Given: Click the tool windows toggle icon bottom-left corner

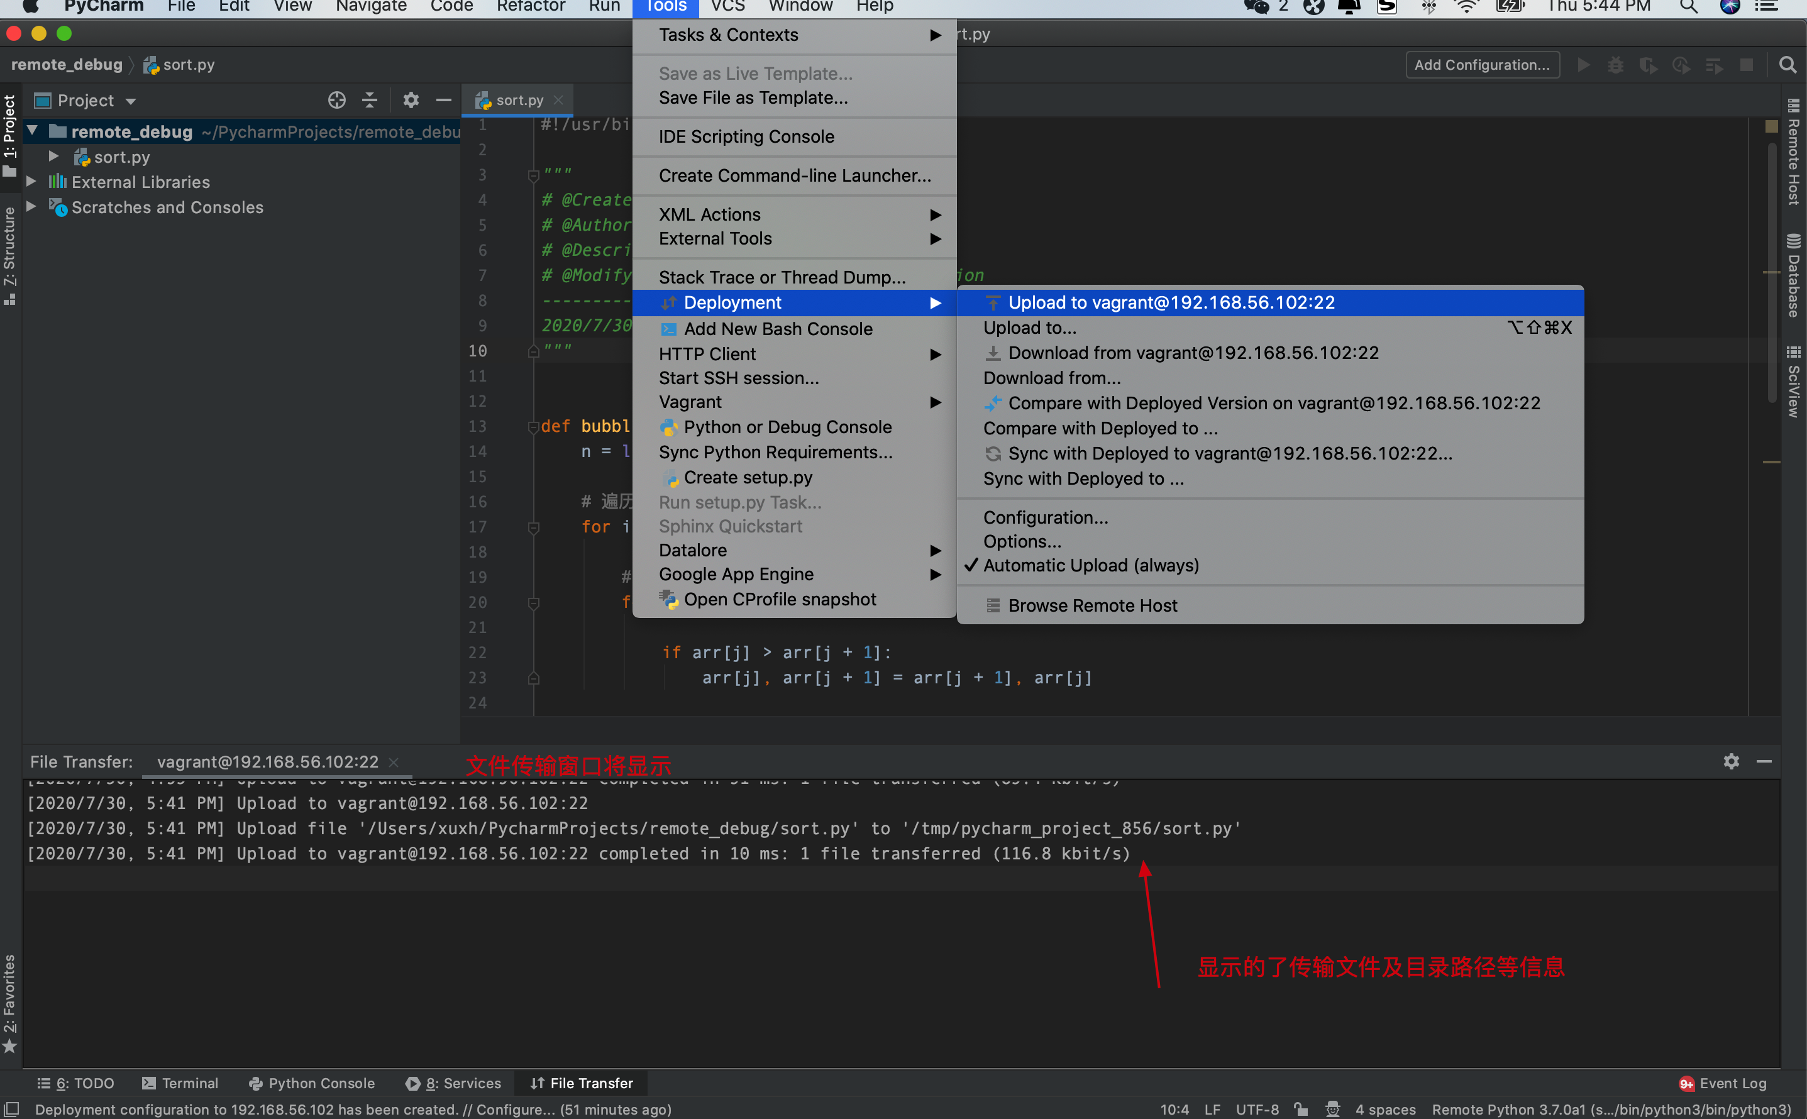Looking at the screenshot, I should point(12,1109).
